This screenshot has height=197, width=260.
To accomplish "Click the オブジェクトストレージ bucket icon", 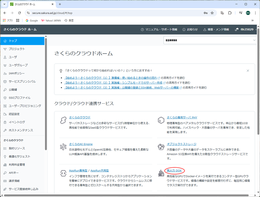I will 161,147.
